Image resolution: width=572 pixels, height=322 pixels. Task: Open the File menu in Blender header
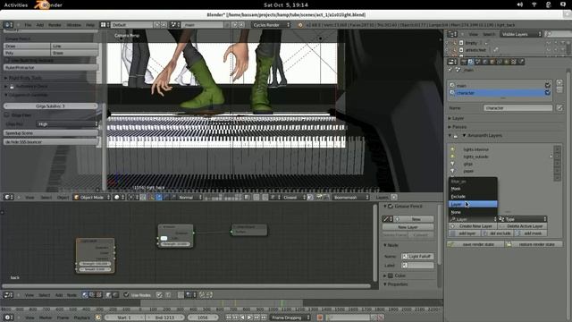click(28, 25)
